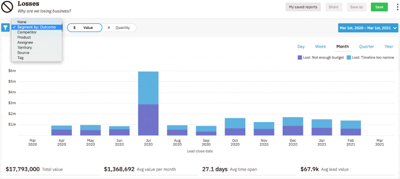Click the Jul 2020 stacked bar
The width and height of the screenshot is (400, 179).
(148, 103)
